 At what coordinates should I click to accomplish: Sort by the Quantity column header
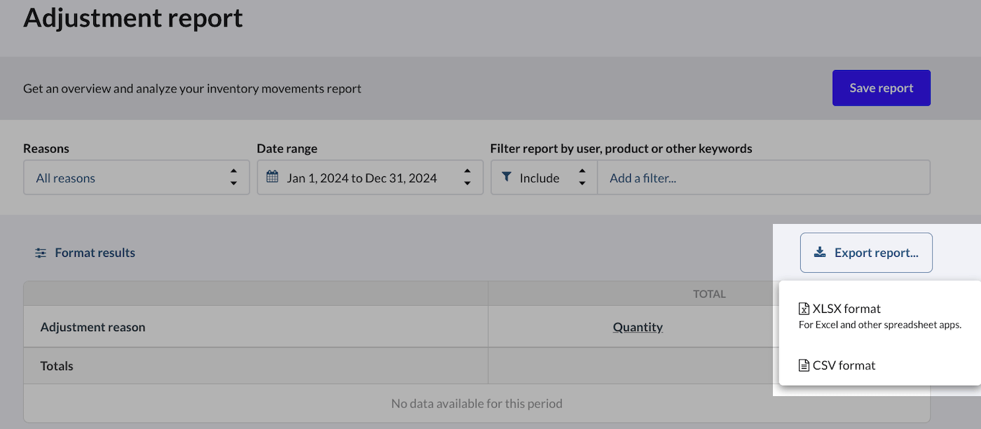pyautogui.click(x=638, y=327)
